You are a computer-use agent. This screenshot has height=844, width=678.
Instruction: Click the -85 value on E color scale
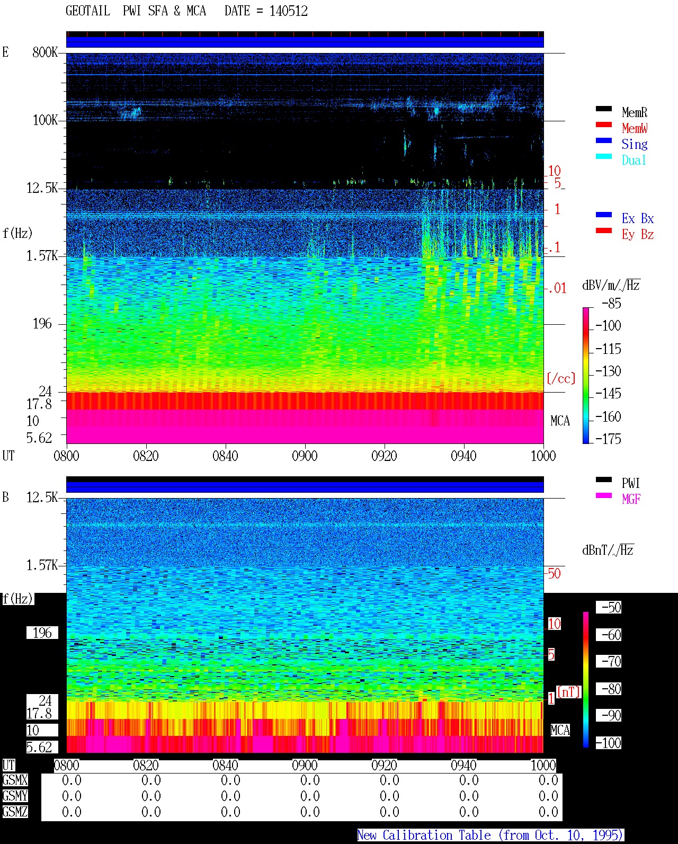(x=611, y=304)
